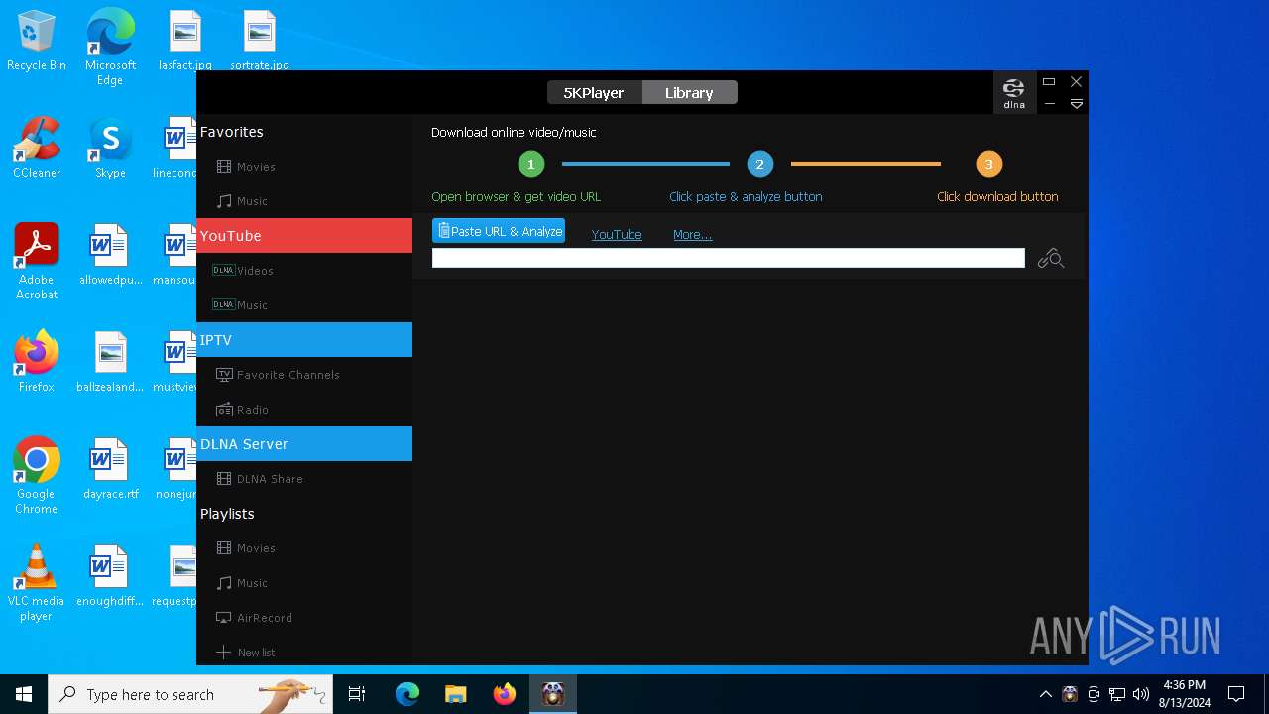Show hidden system tray icons
This screenshot has width=1269, height=714.
point(1045,694)
